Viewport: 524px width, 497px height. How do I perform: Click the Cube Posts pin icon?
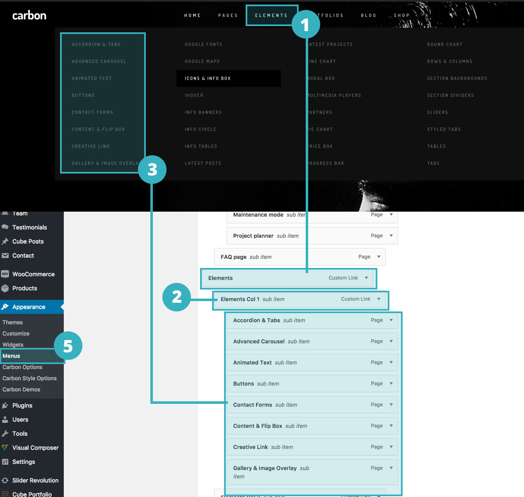coord(5,241)
